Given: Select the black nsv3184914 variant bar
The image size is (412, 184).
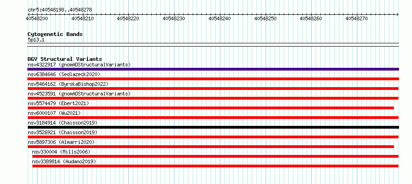Looking at the screenshot, I should (213, 127).
